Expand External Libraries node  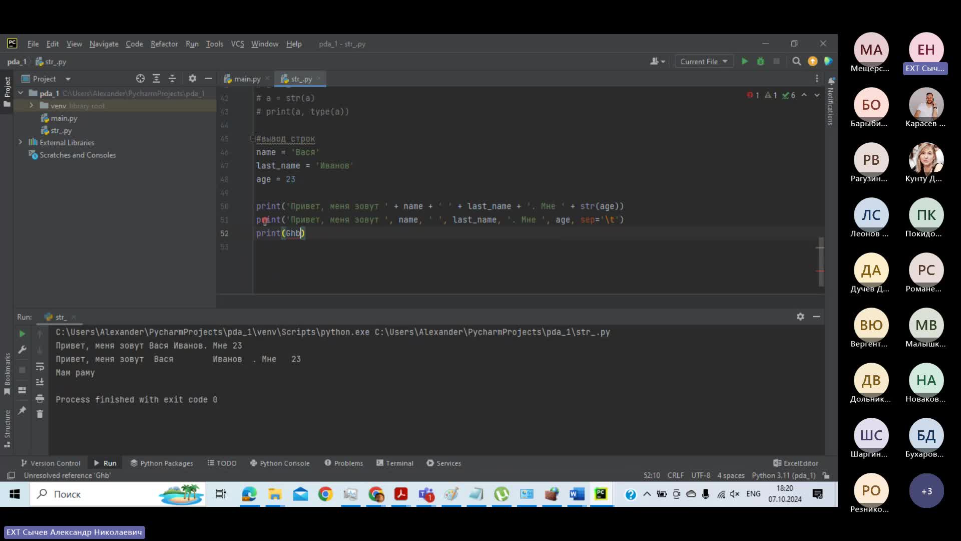[x=21, y=142]
